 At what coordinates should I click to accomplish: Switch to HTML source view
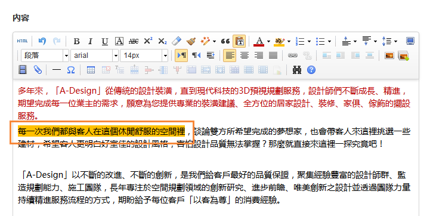(22, 41)
